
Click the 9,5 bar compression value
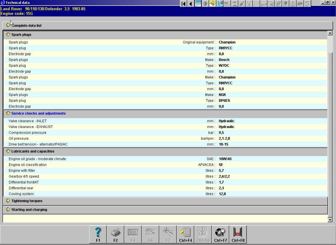click(221, 133)
